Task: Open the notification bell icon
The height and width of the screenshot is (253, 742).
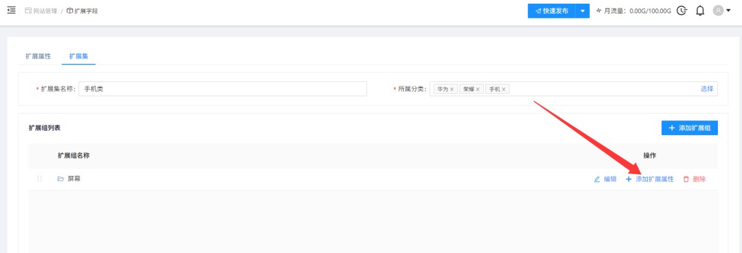Action: 700,10
